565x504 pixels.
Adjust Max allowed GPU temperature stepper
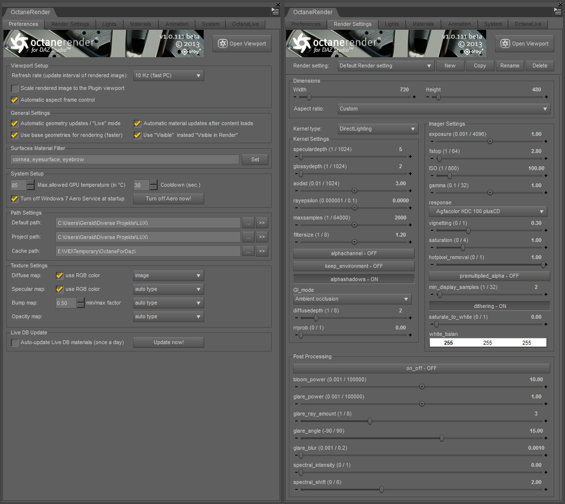tap(31, 185)
